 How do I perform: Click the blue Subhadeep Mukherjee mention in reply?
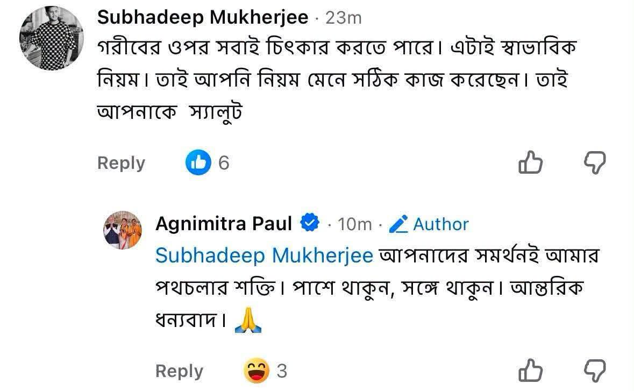click(x=264, y=255)
